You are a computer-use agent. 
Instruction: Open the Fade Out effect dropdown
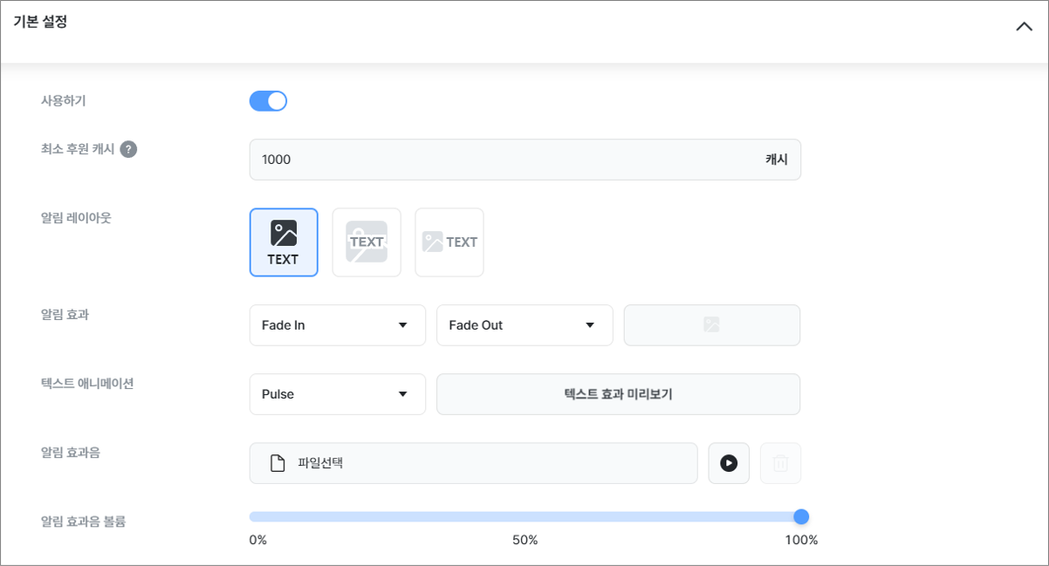click(x=524, y=325)
